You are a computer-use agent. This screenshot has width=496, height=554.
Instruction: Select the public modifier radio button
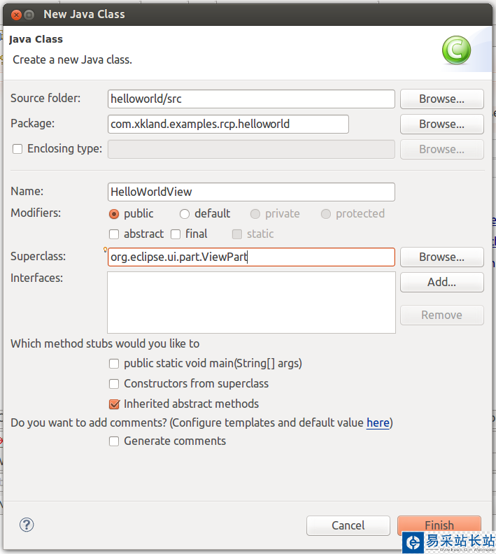114,214
